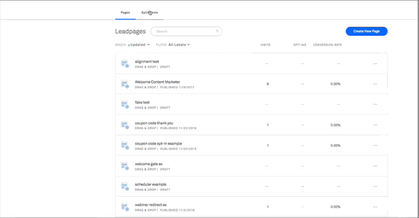
Task: Sort by the Visits column header
Action: click(265, 45)
